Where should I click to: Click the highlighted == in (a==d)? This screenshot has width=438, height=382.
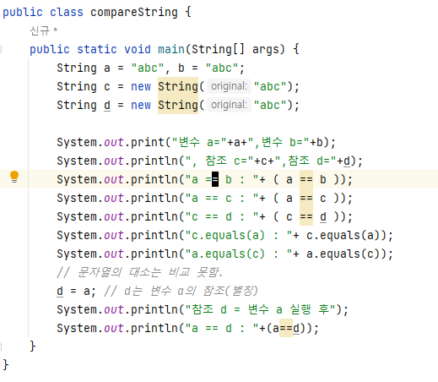(286, 328)
